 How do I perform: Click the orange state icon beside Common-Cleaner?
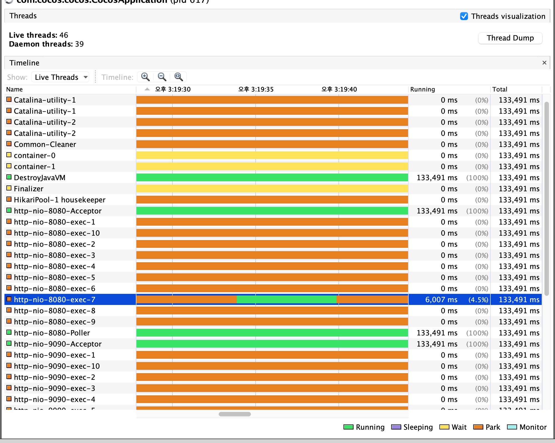coord(9,144)
